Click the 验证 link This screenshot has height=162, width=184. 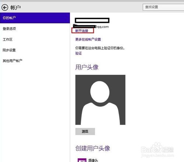pyautogui.click(x=78, y=53)
